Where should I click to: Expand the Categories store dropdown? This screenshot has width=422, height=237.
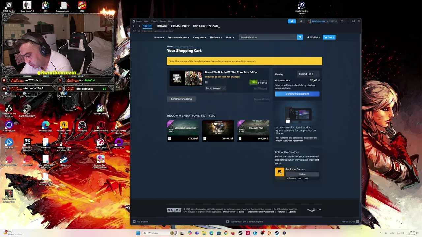pos(200,37)
